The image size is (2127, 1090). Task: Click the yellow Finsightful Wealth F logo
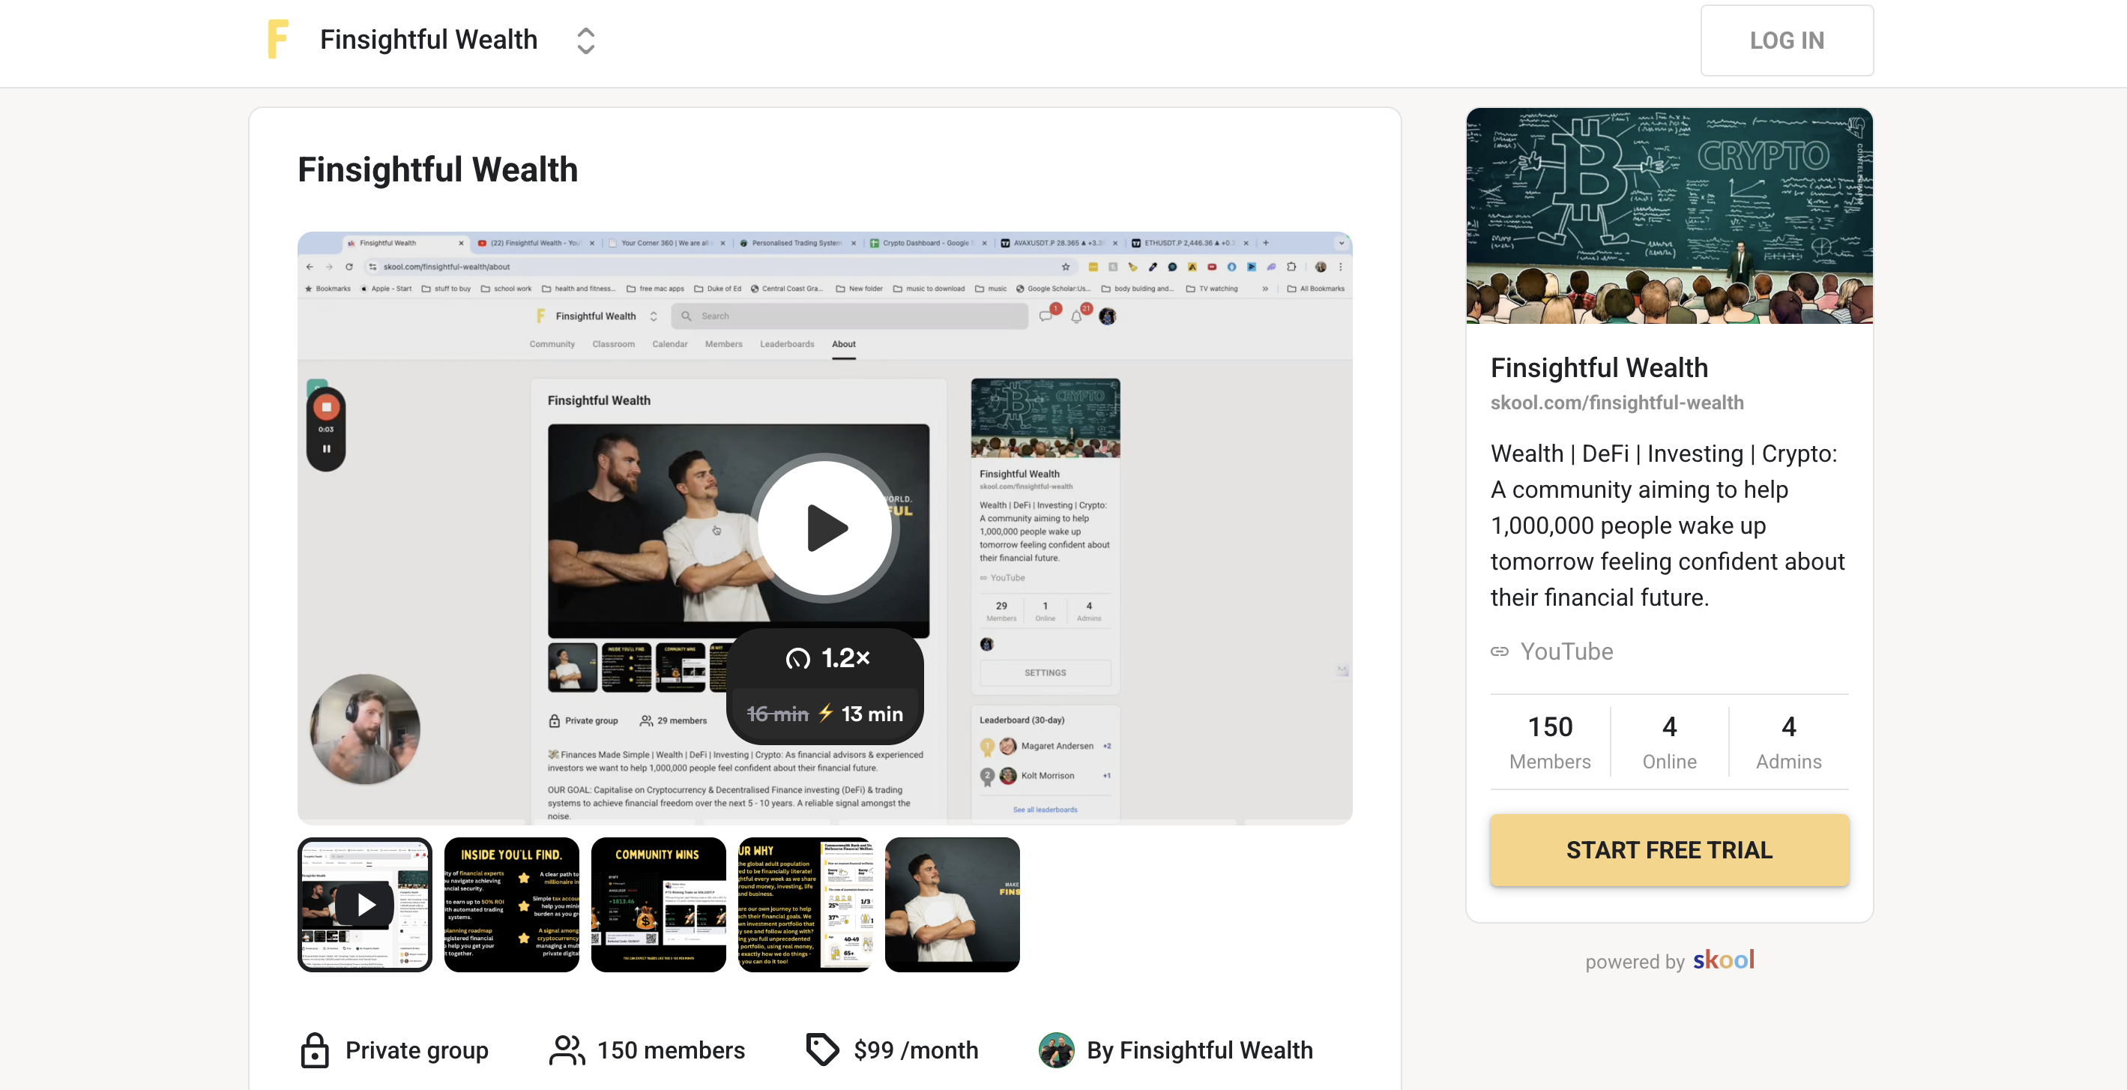[x=278, y=40]
